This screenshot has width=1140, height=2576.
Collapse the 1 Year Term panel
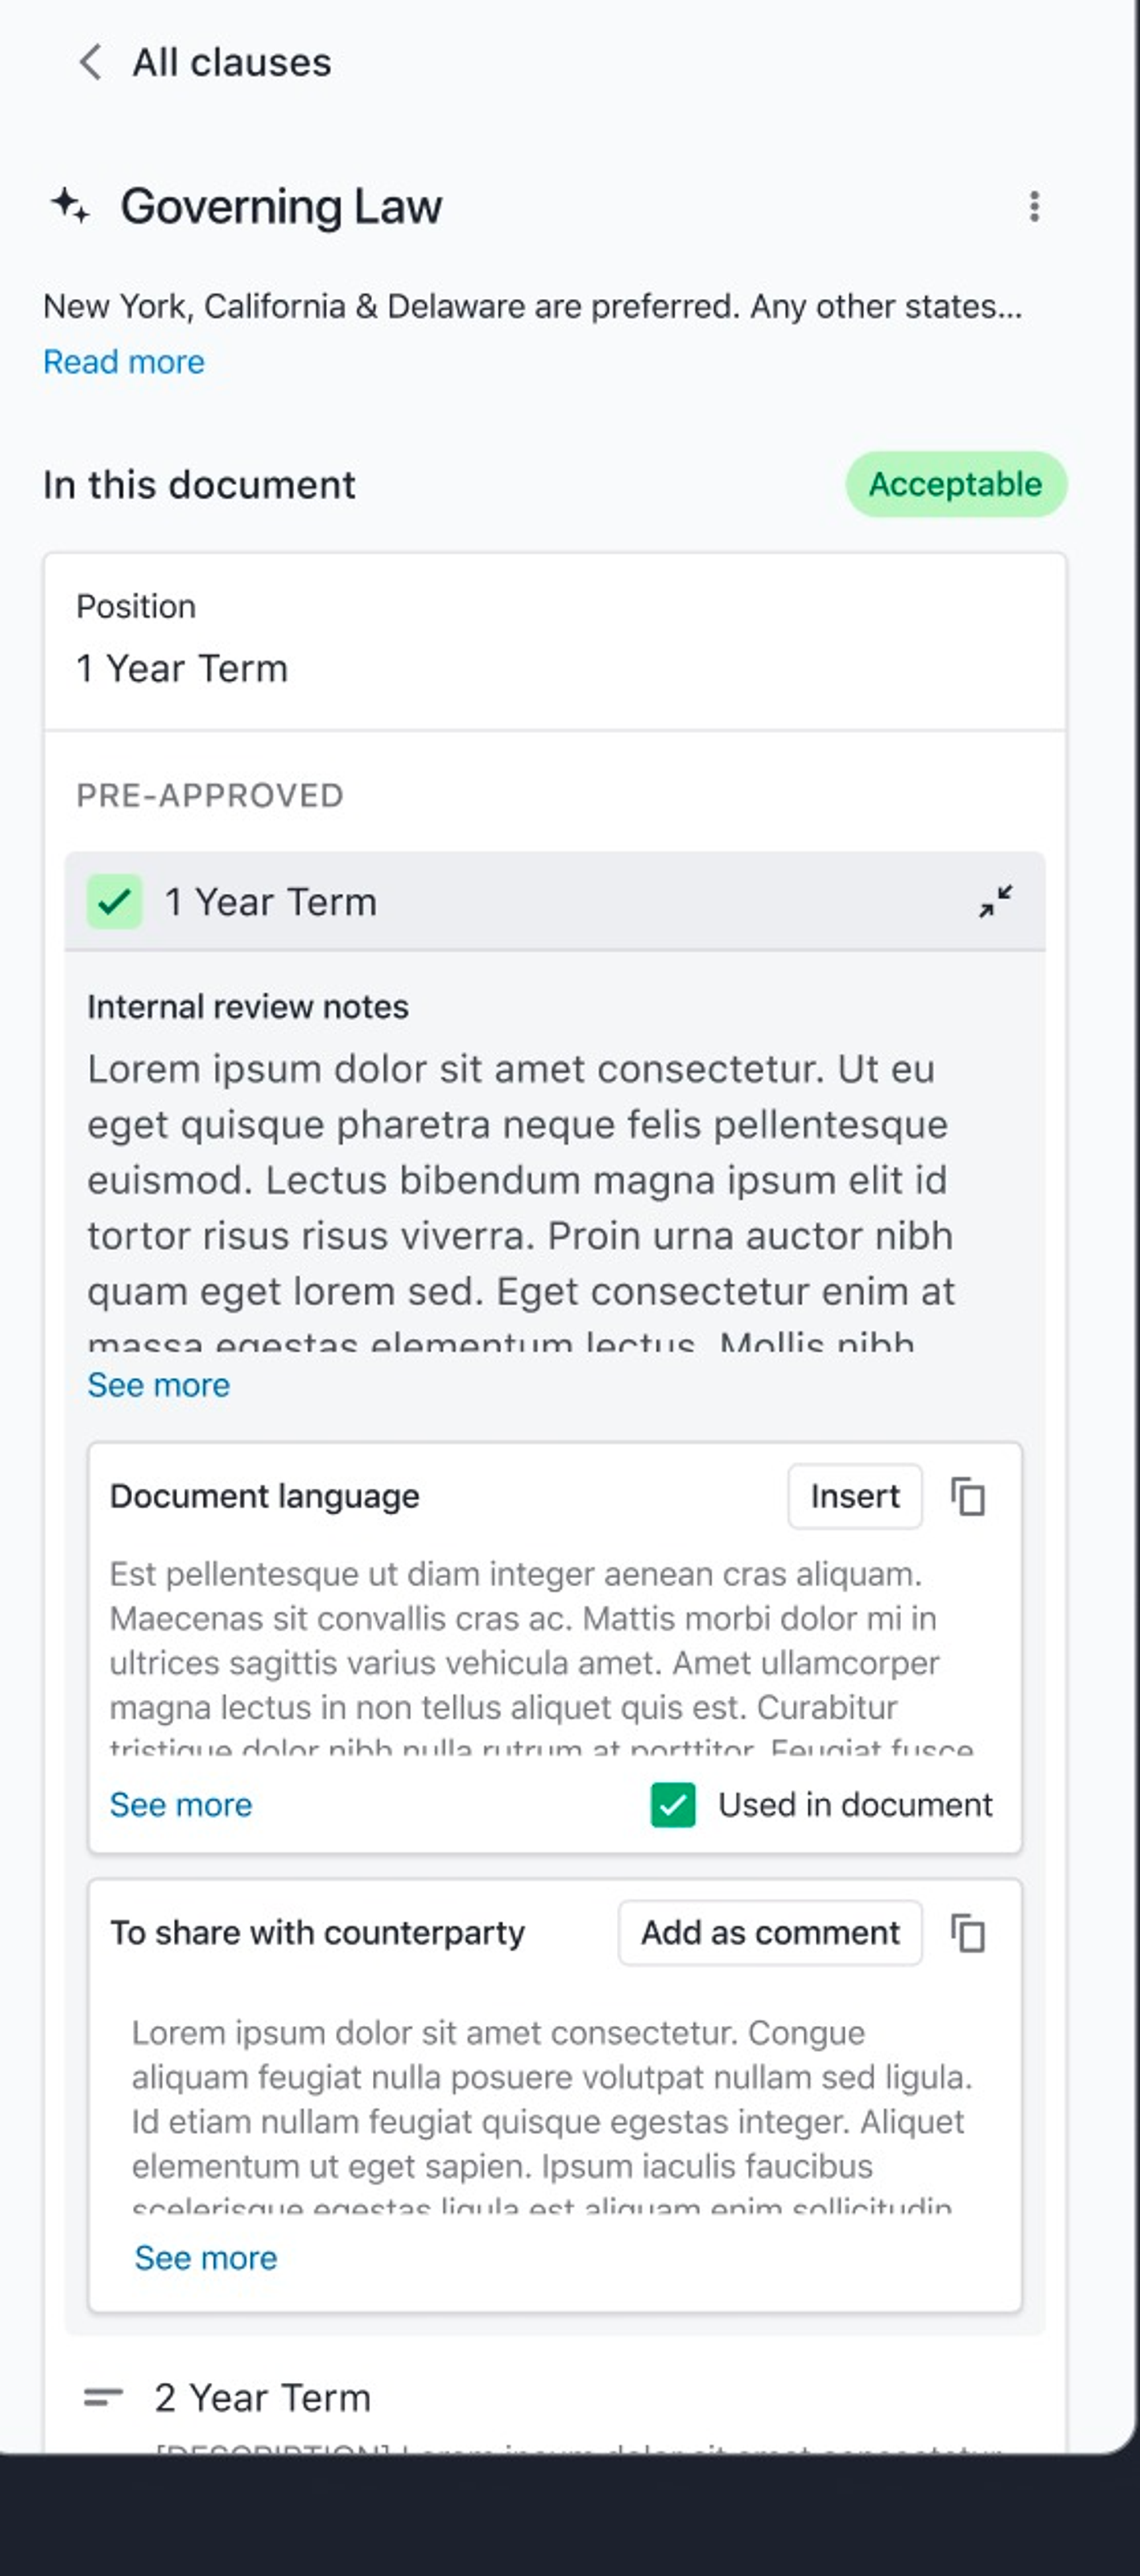click(995, 901)
